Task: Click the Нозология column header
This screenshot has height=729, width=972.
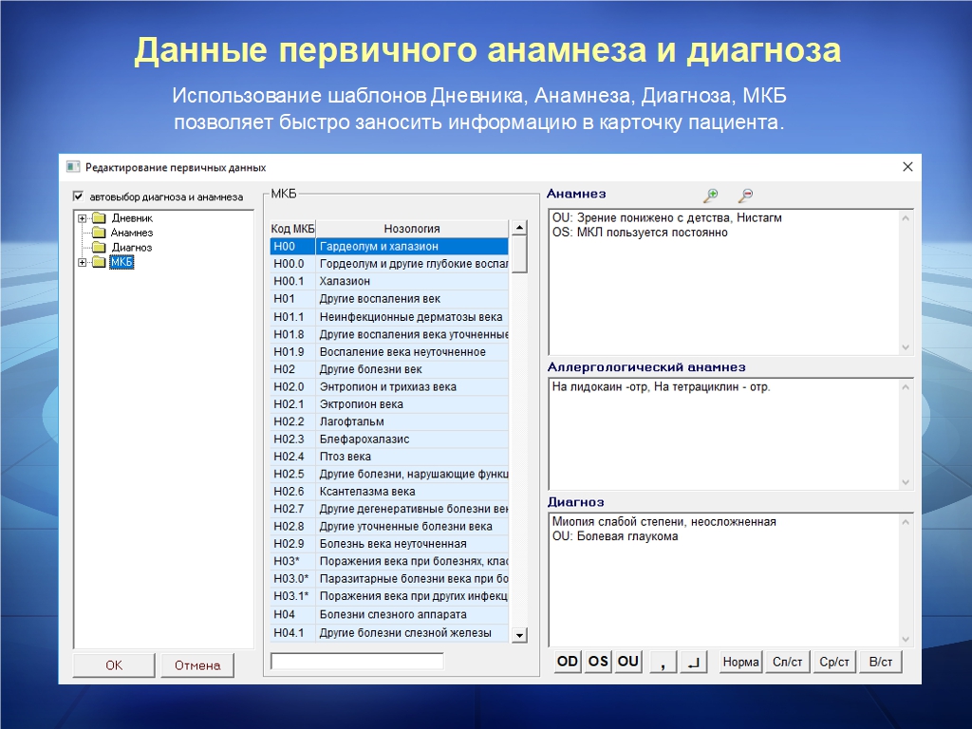Action: click(x=412, y=229)
